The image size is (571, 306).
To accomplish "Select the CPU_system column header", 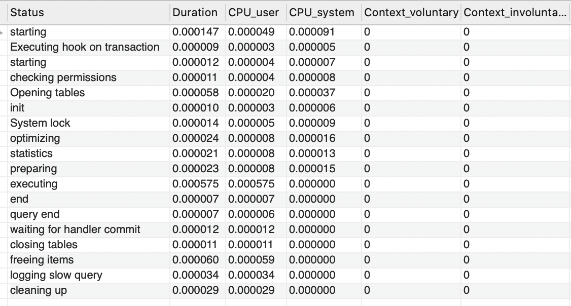I will (322, 13).
